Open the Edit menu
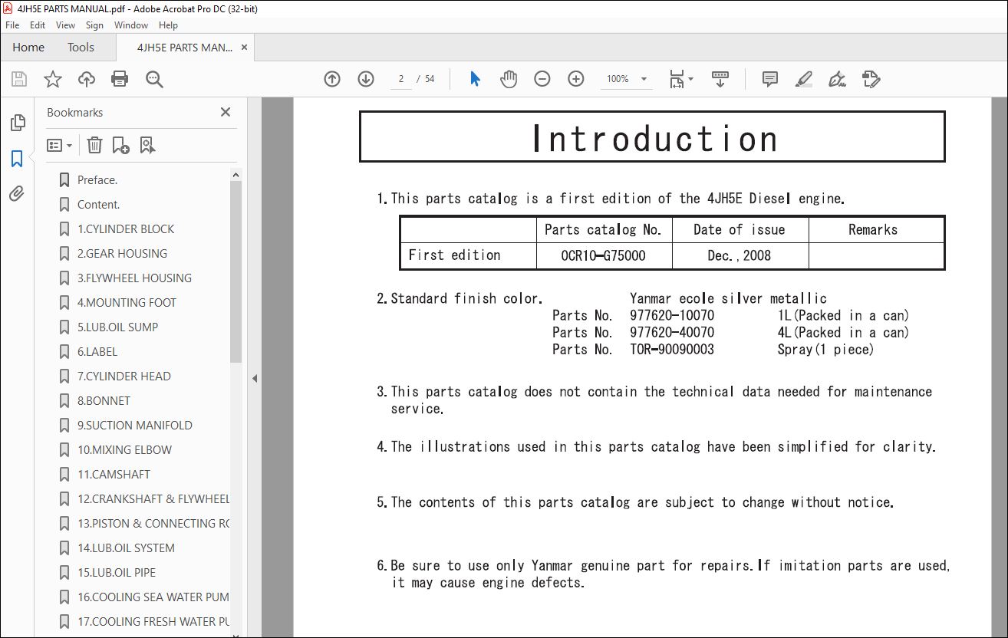The height and width of the screenshot is (638, 1008). click(38, 25)
